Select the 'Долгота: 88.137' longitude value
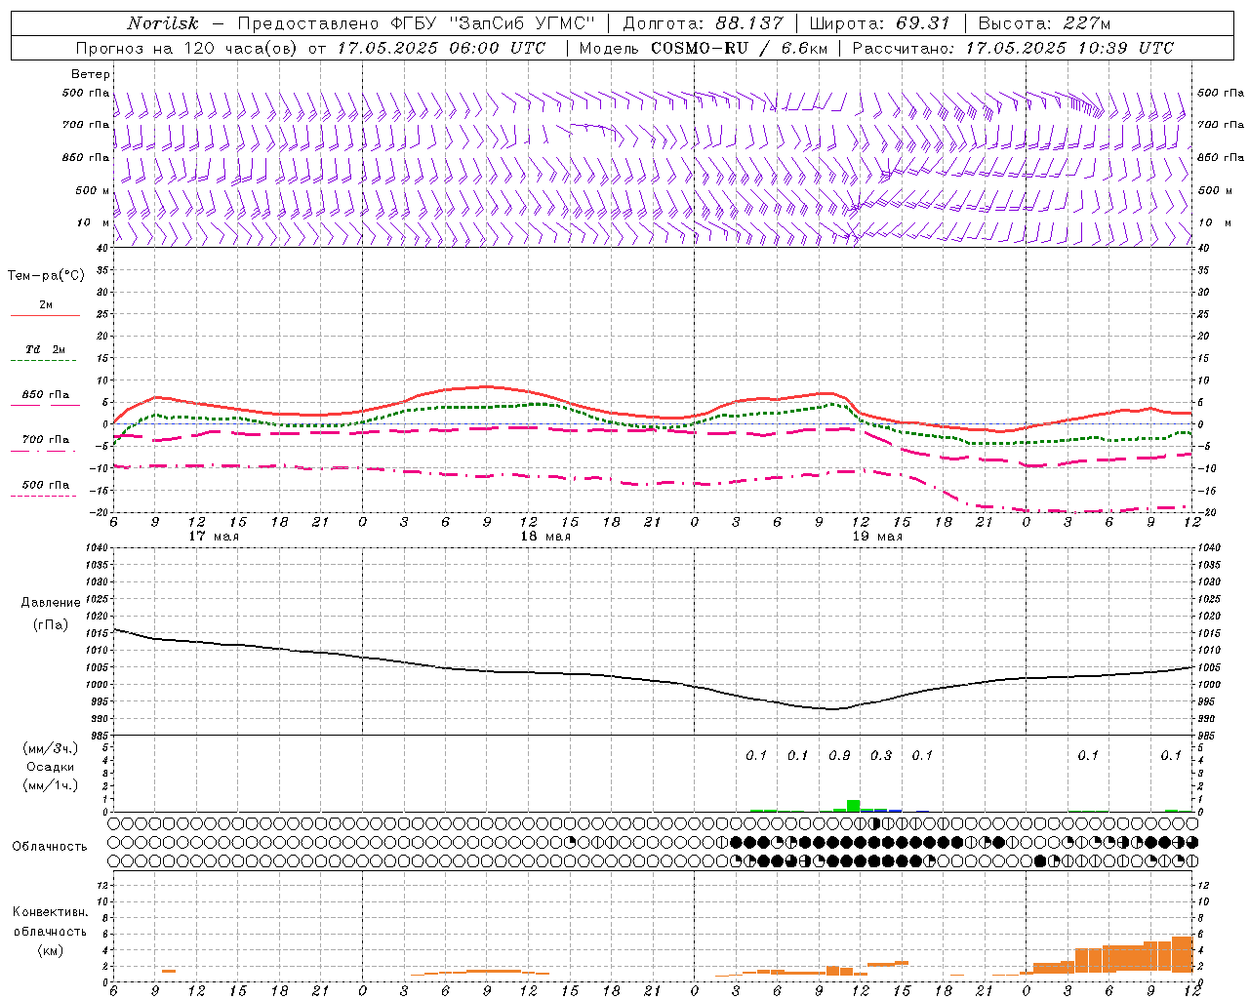Screen dimensions: 1249x999 click(x=703, y=23)
